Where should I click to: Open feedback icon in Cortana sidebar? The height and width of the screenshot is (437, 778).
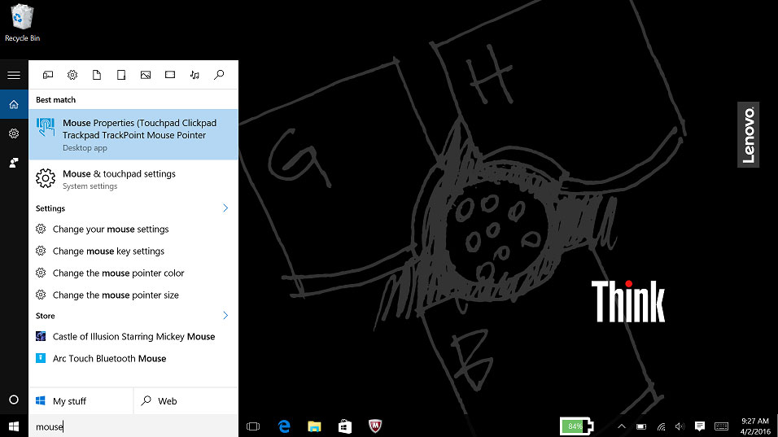point(14,163)
